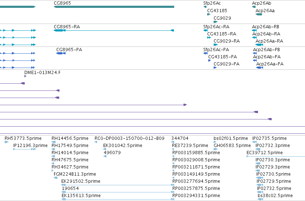Click the CG8965-RA transcript label
305x201 pixels.
[x=67, y=26]
